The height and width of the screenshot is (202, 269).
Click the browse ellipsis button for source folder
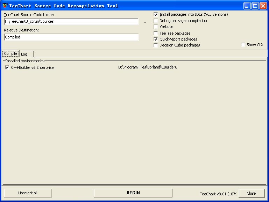point(144,22)
